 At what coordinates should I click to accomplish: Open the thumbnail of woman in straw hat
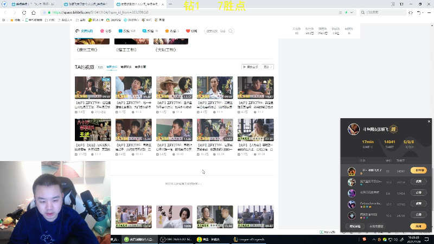pyautogui.click(x=174, y=87)
